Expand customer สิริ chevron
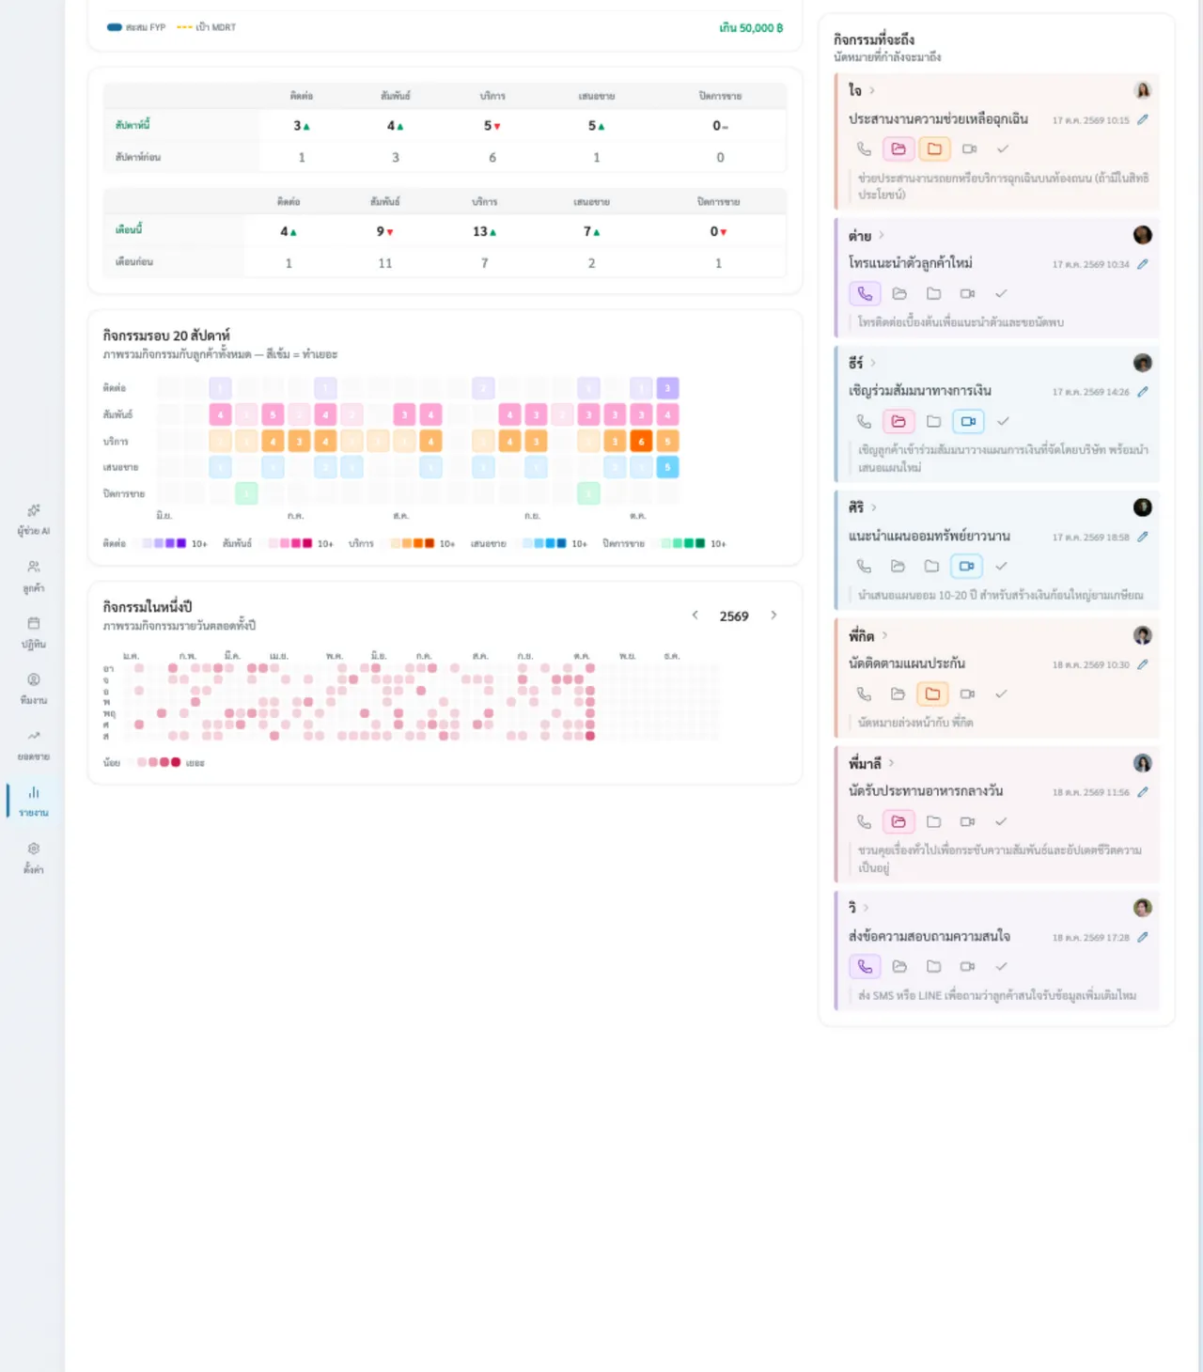Viewport: 1203px width, 1372px height. click(874, 507)
